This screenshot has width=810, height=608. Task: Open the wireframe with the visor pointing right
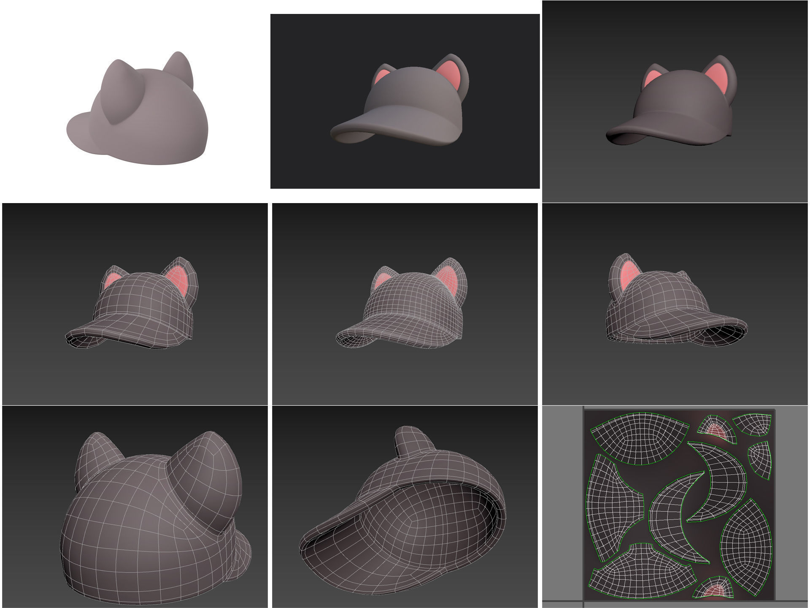(x=675, y=304)
